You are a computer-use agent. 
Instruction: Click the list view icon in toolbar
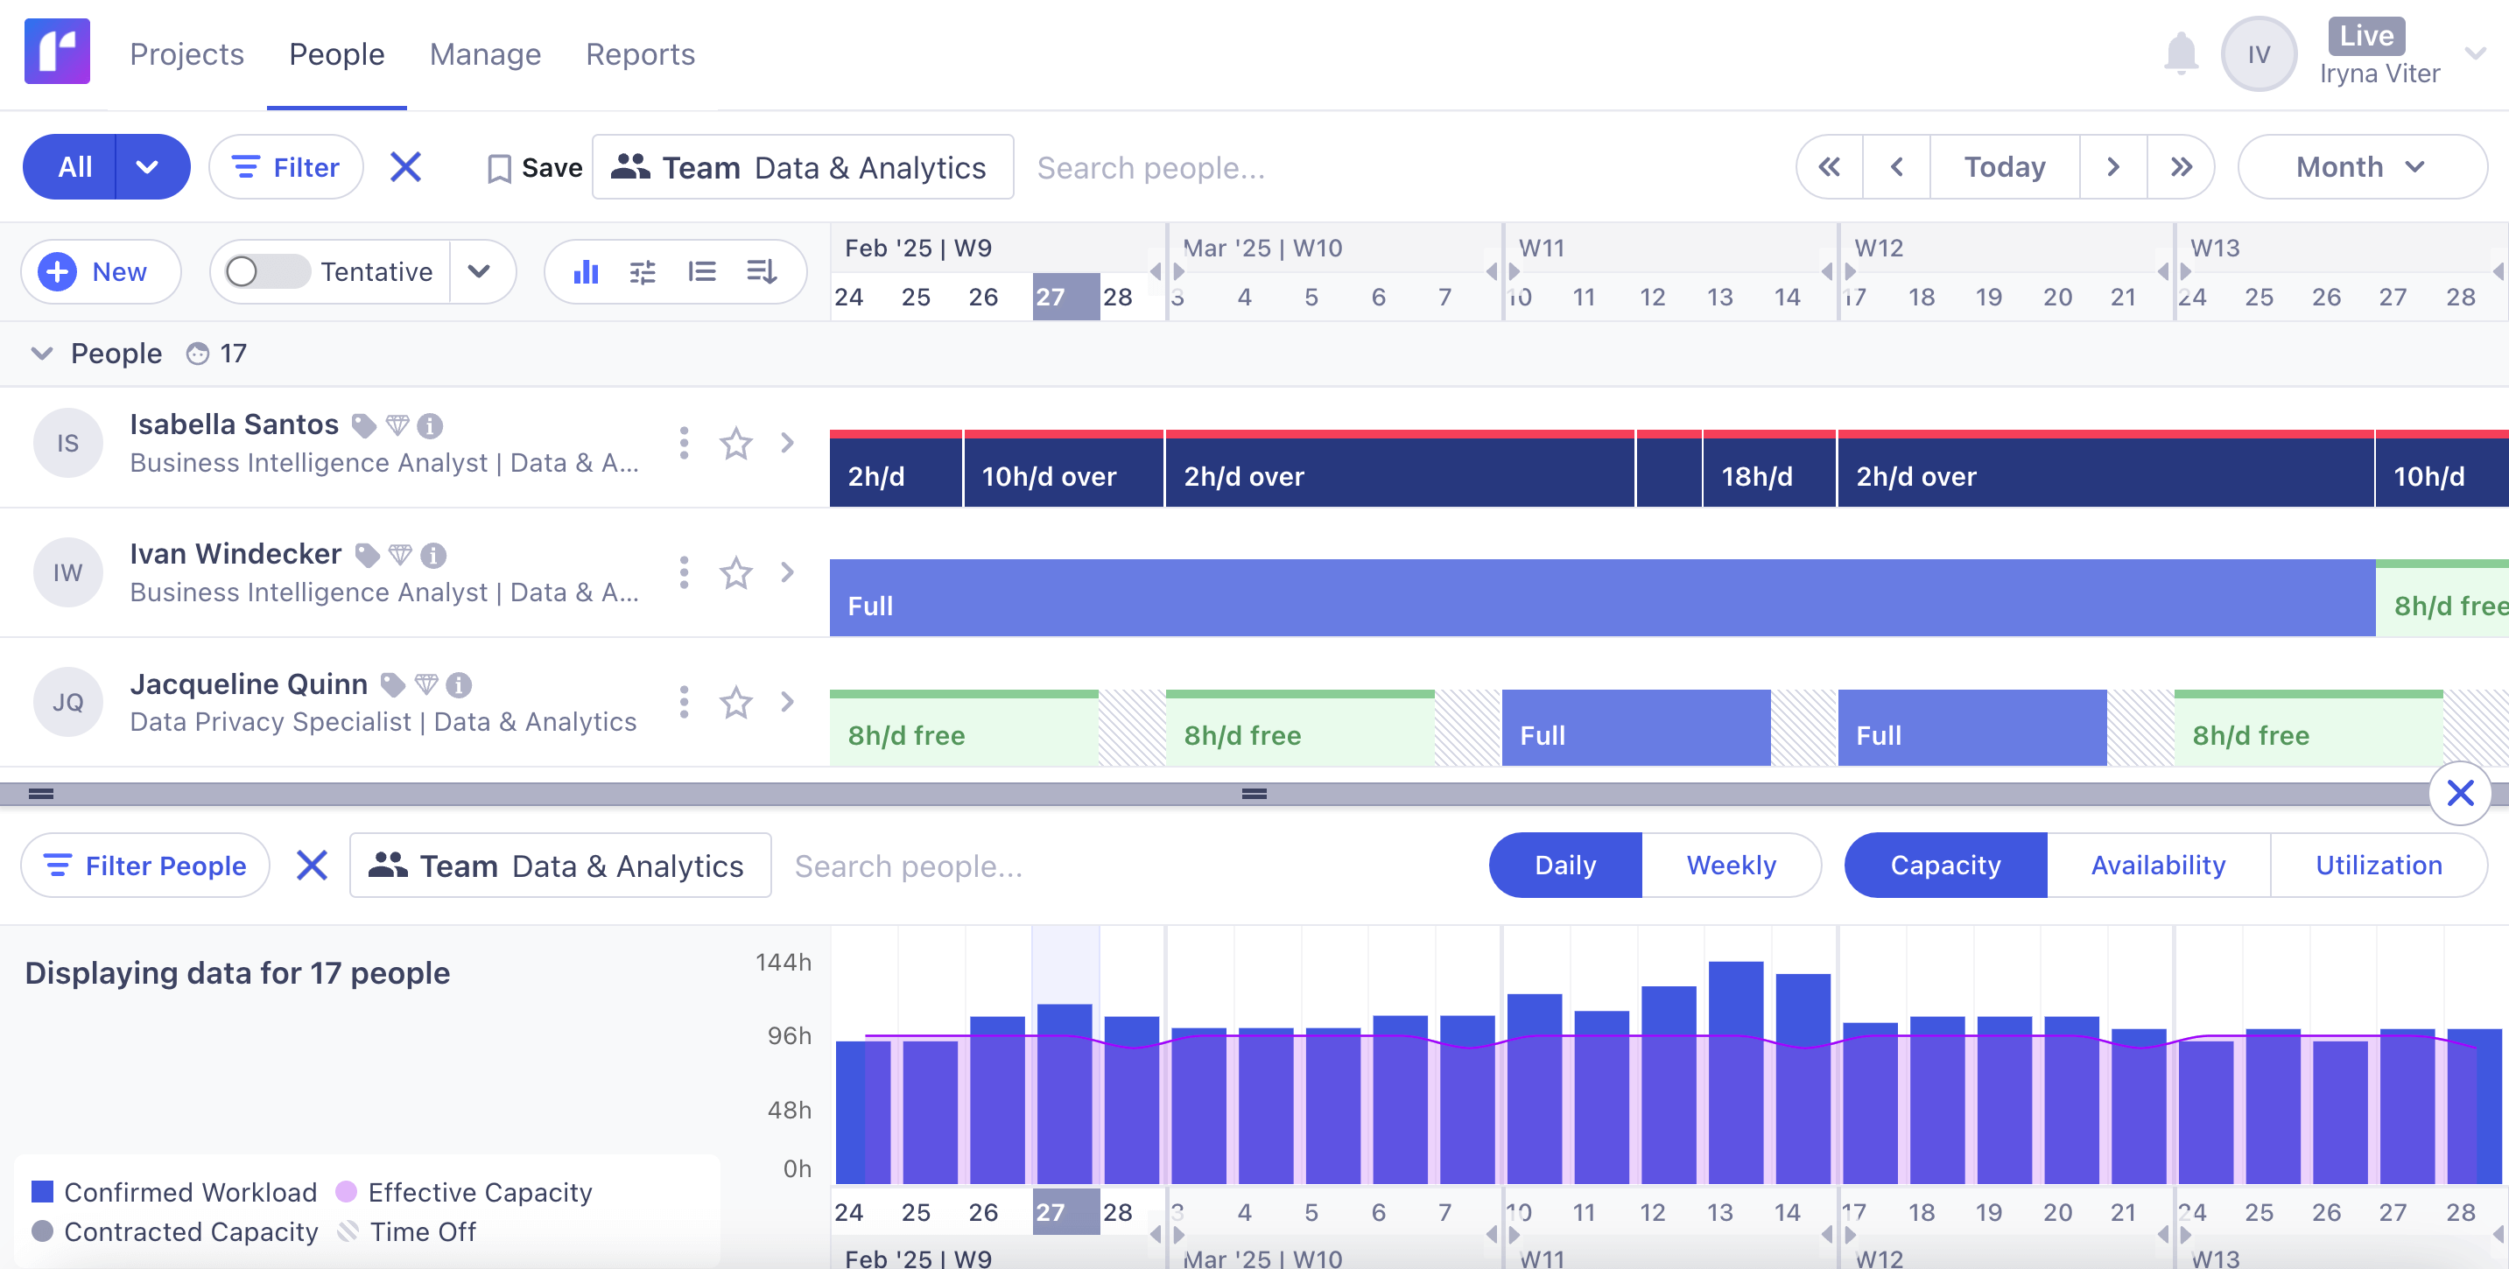701,271
